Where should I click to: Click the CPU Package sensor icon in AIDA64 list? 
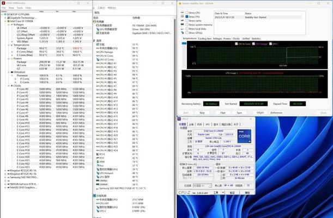point(98,52)
